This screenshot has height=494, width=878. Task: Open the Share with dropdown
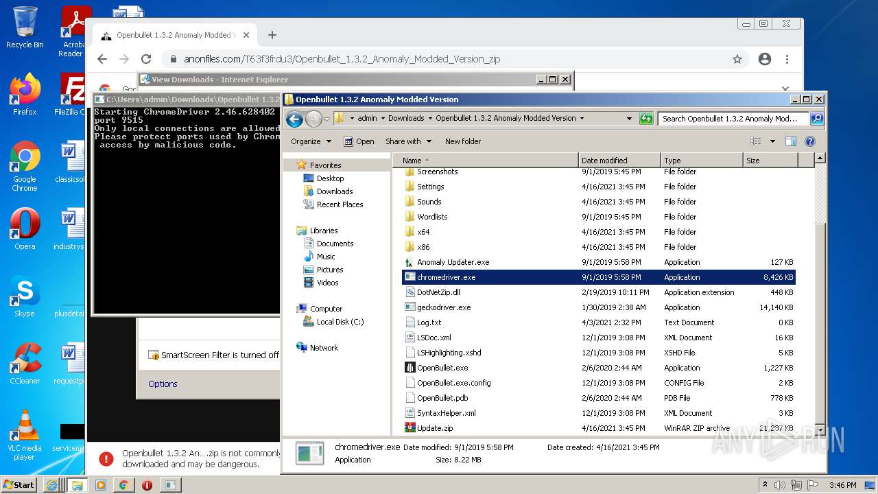408,141
